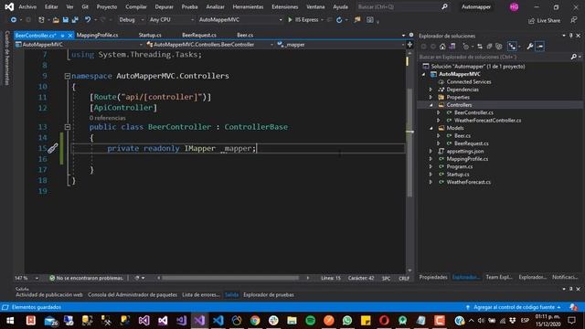
Task: Switch to the Startup.cs tab
Action: pyautogui.click(x=150, y=36)
